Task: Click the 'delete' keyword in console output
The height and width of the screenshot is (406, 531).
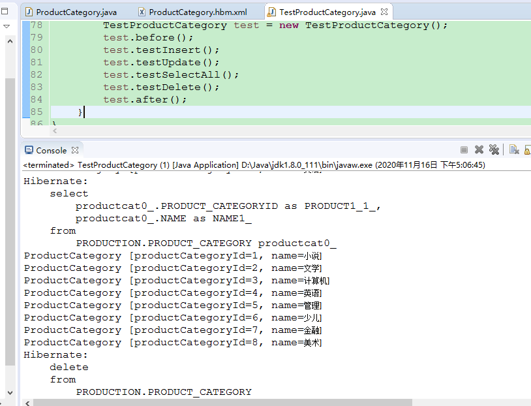Action: coord(69,367)
